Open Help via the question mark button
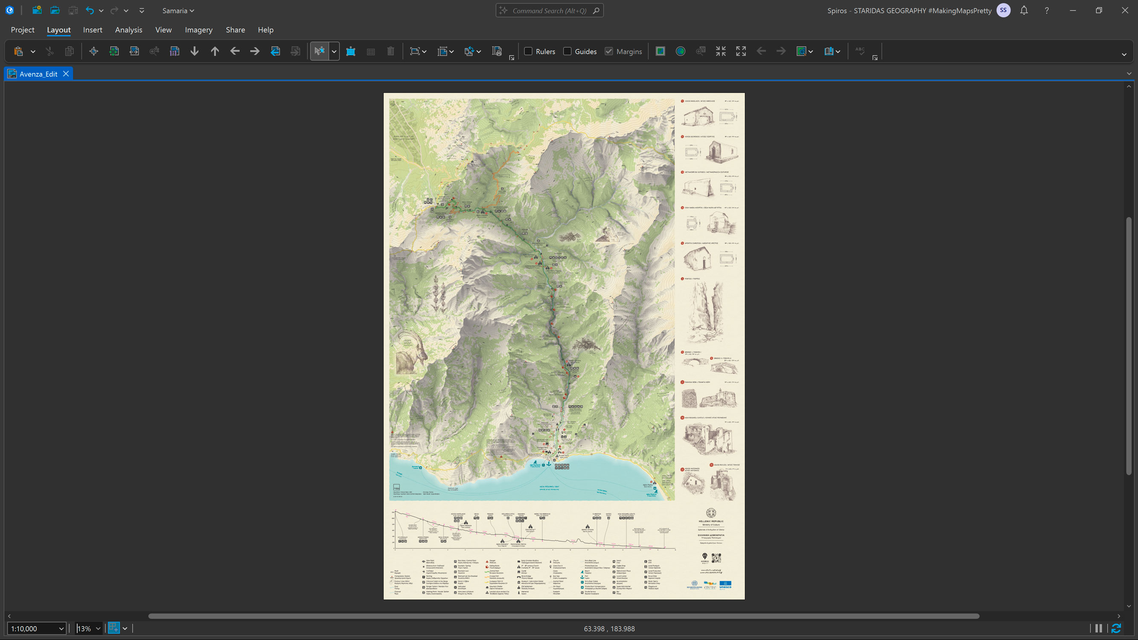Screen dimensions: 1138x640 point(1046,10)
